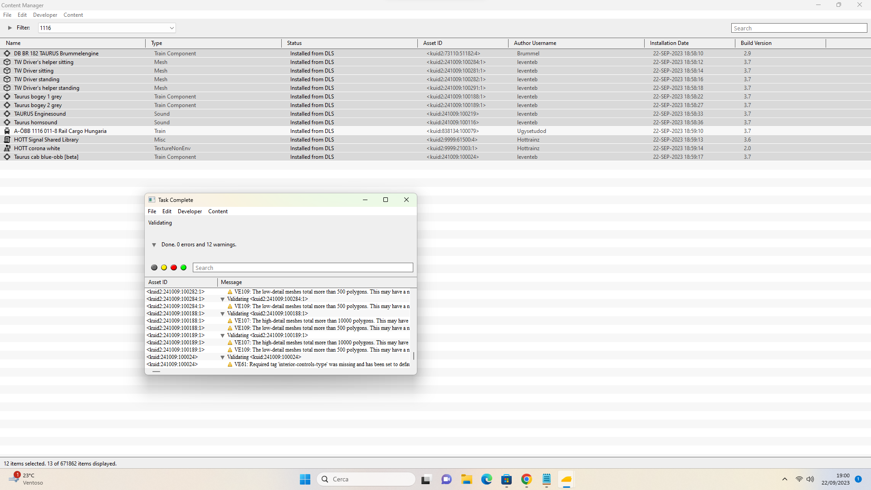Open File Explorer from the taskbar
This screenshot has height=490, width=871.
tap(467, 479)
